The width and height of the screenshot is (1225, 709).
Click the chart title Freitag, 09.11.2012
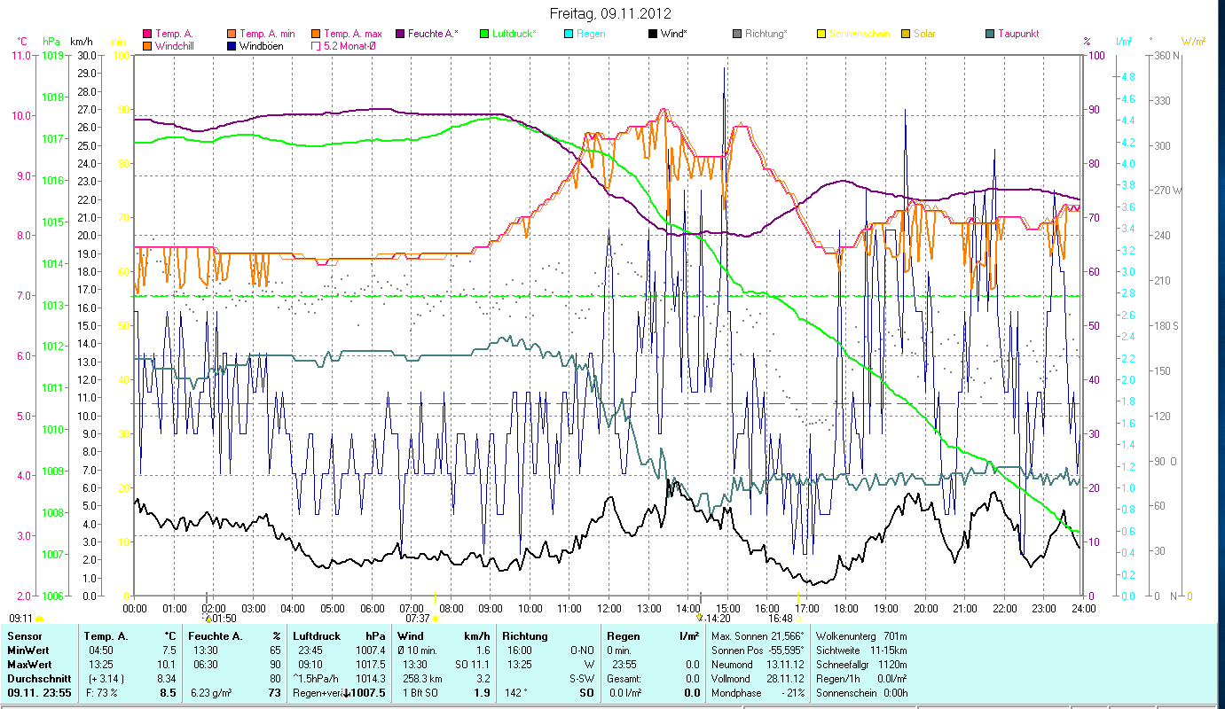pos(610,13)
